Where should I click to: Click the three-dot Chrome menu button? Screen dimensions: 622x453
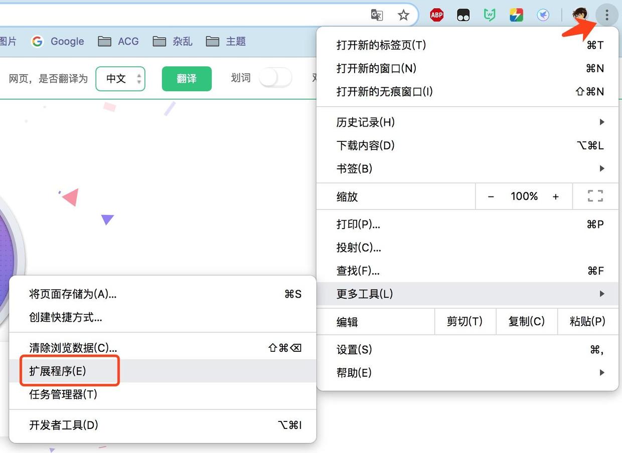click(x=606, y=16)
